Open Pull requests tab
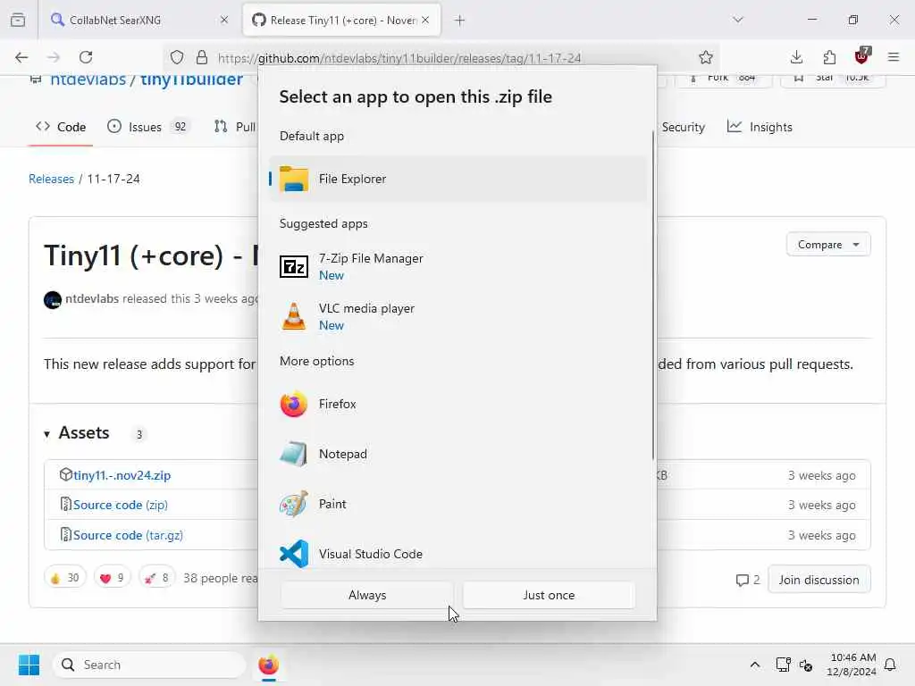915x686 pixels. [x=235, y=127]
